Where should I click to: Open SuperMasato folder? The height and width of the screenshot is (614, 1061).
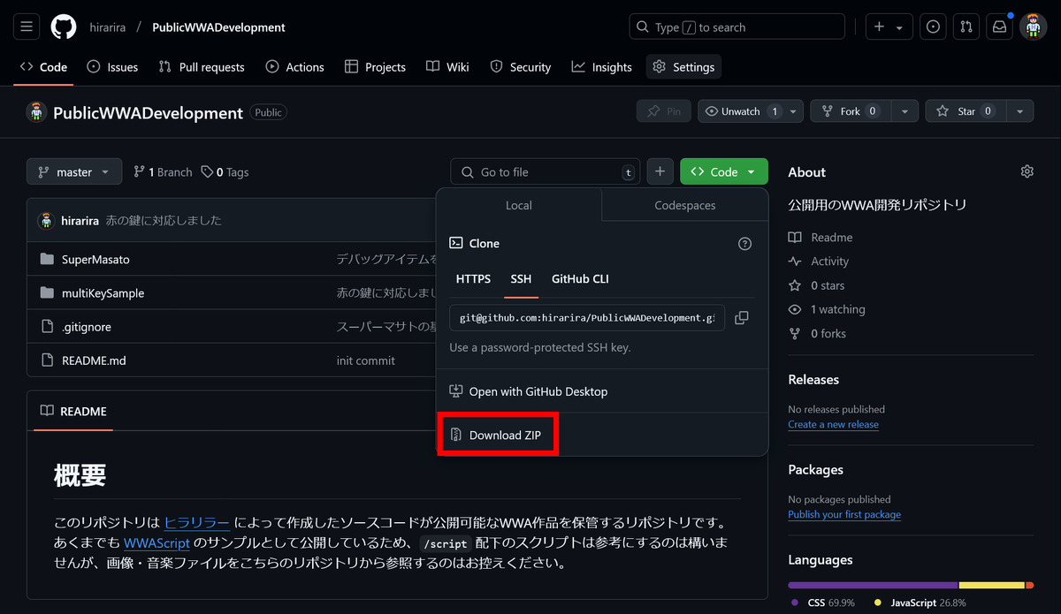click(x=95, y=260)
